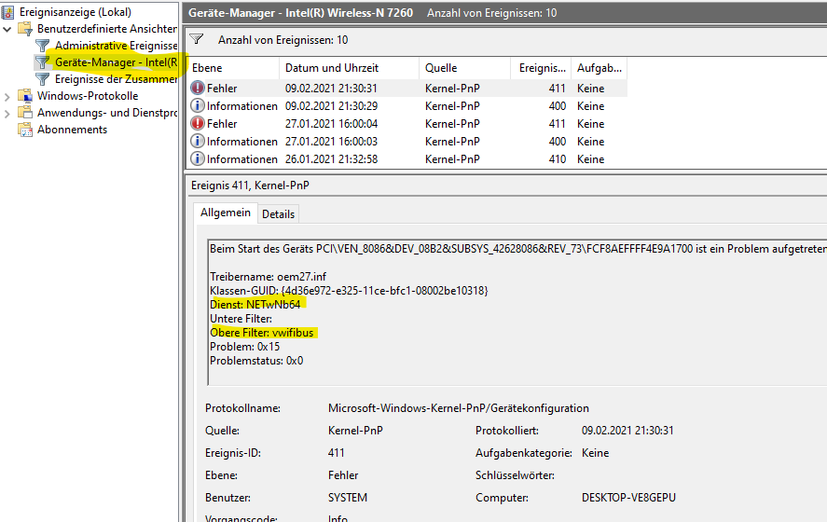Click the Windows-Protokolle folder icon
Viewport: 827px width, 522px height.
[25, 96]
